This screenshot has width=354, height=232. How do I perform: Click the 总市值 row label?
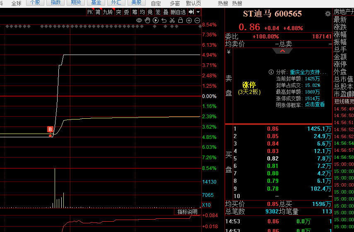pos(343,79)
